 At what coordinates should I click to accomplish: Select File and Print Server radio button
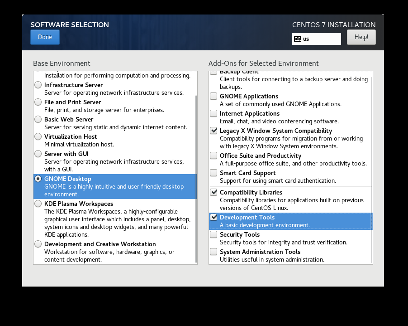[38, 102]
